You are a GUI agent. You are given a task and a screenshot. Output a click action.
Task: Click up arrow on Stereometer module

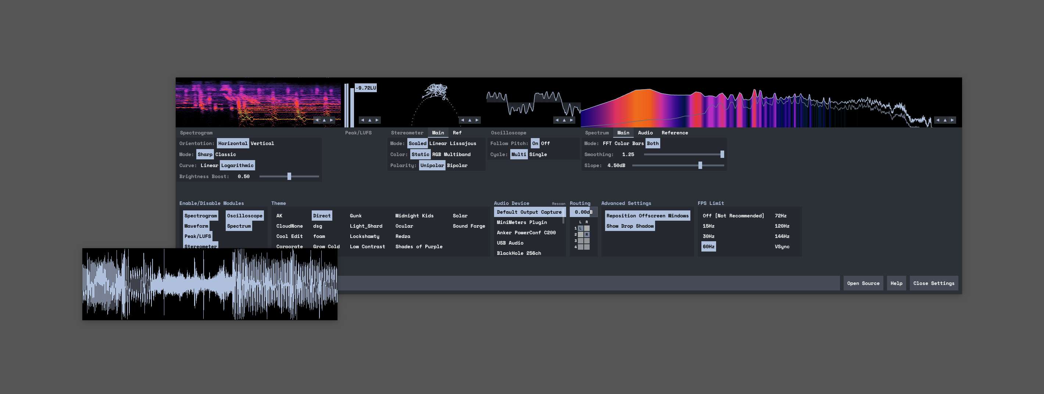point(470,120)
